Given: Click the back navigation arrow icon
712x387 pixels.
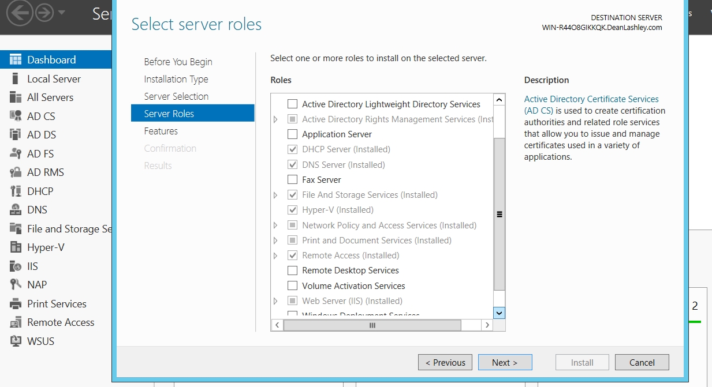Looking at the screenshot, I should 20,13.
